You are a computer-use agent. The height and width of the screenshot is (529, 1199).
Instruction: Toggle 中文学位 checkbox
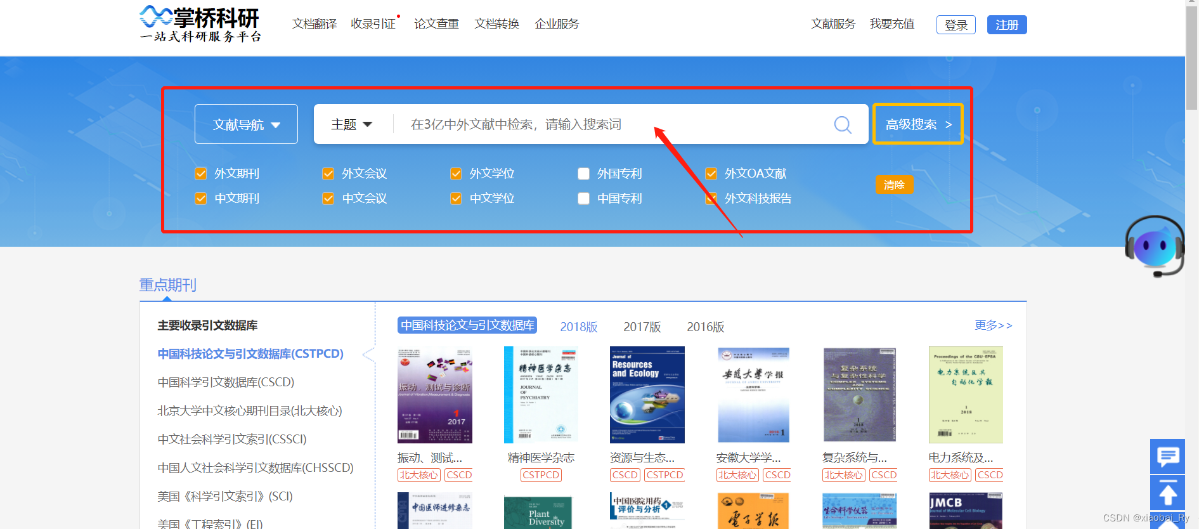point(456,199)
